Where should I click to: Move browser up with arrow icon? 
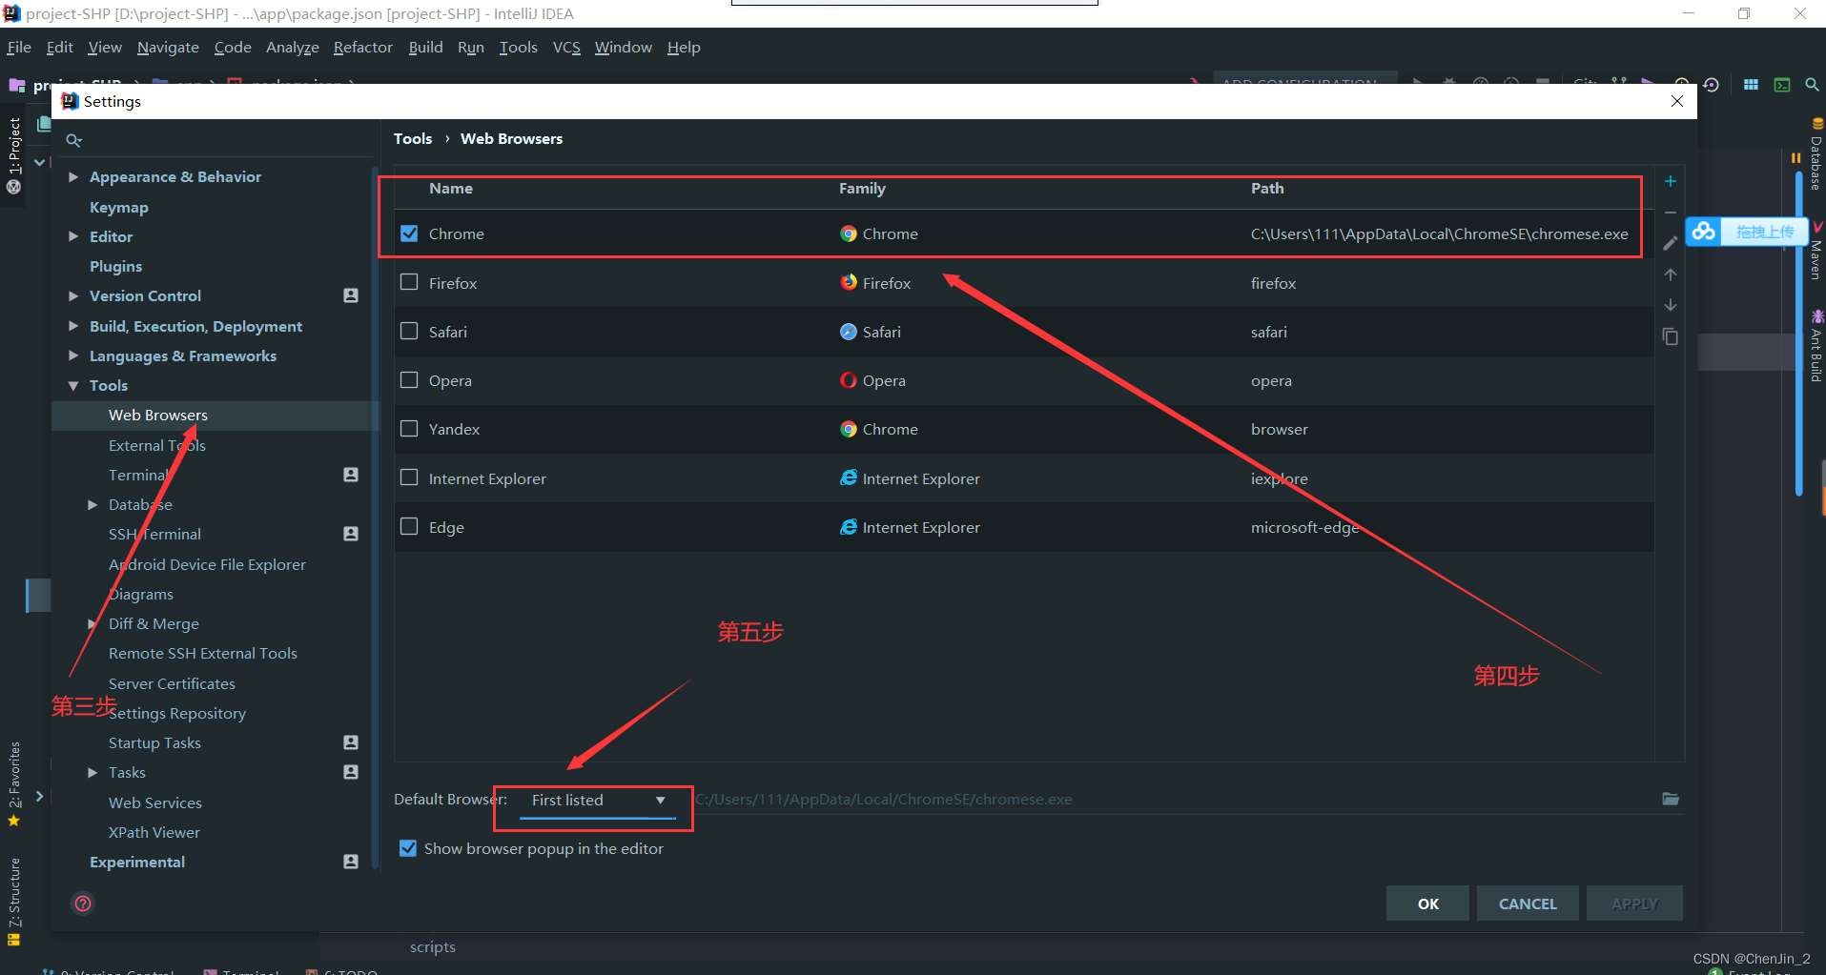tap(1671, 274)
